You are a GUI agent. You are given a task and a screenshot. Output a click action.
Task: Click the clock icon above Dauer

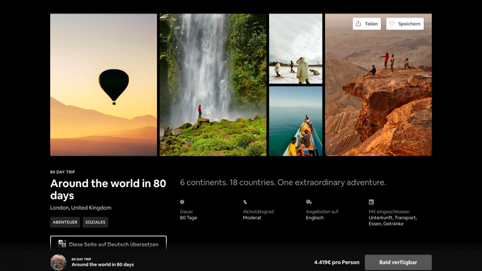coord(182,202)
